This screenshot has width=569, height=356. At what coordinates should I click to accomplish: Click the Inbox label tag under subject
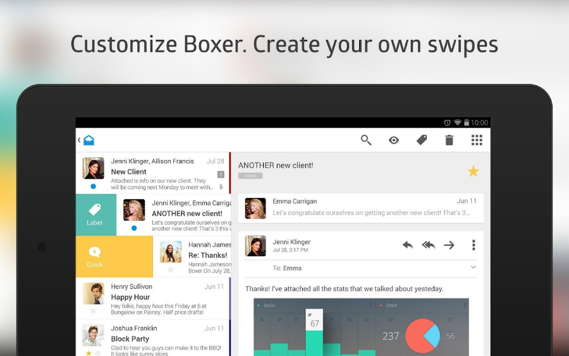click(250, 176)
